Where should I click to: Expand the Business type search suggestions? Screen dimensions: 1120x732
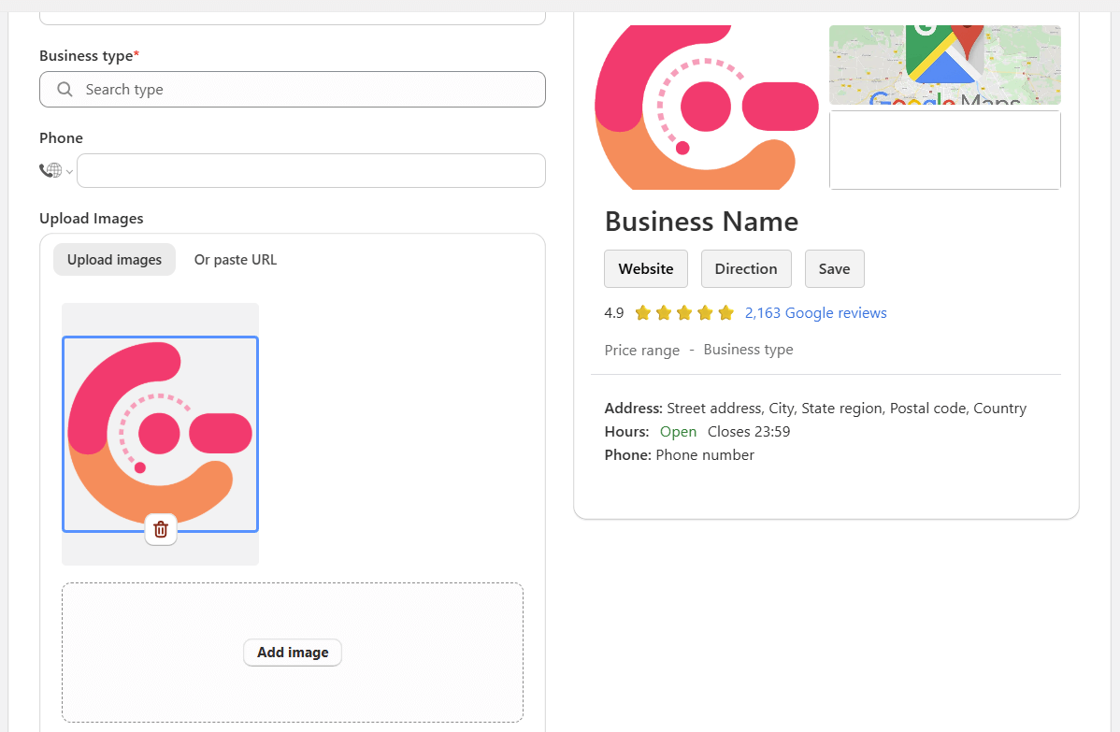click(x=293, y=89)
